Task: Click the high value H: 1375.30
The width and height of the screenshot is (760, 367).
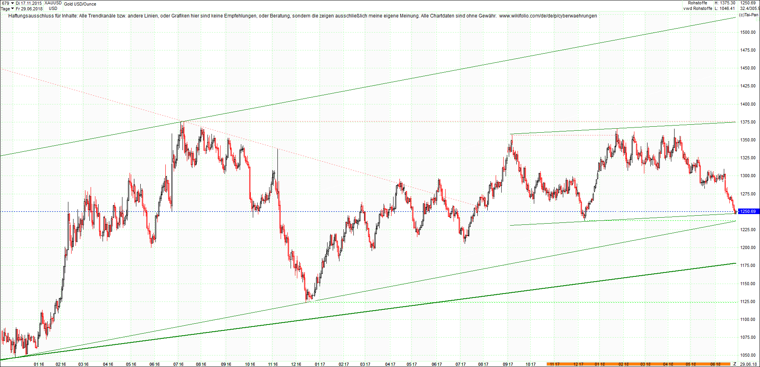Action: click(x=725, y=3)
